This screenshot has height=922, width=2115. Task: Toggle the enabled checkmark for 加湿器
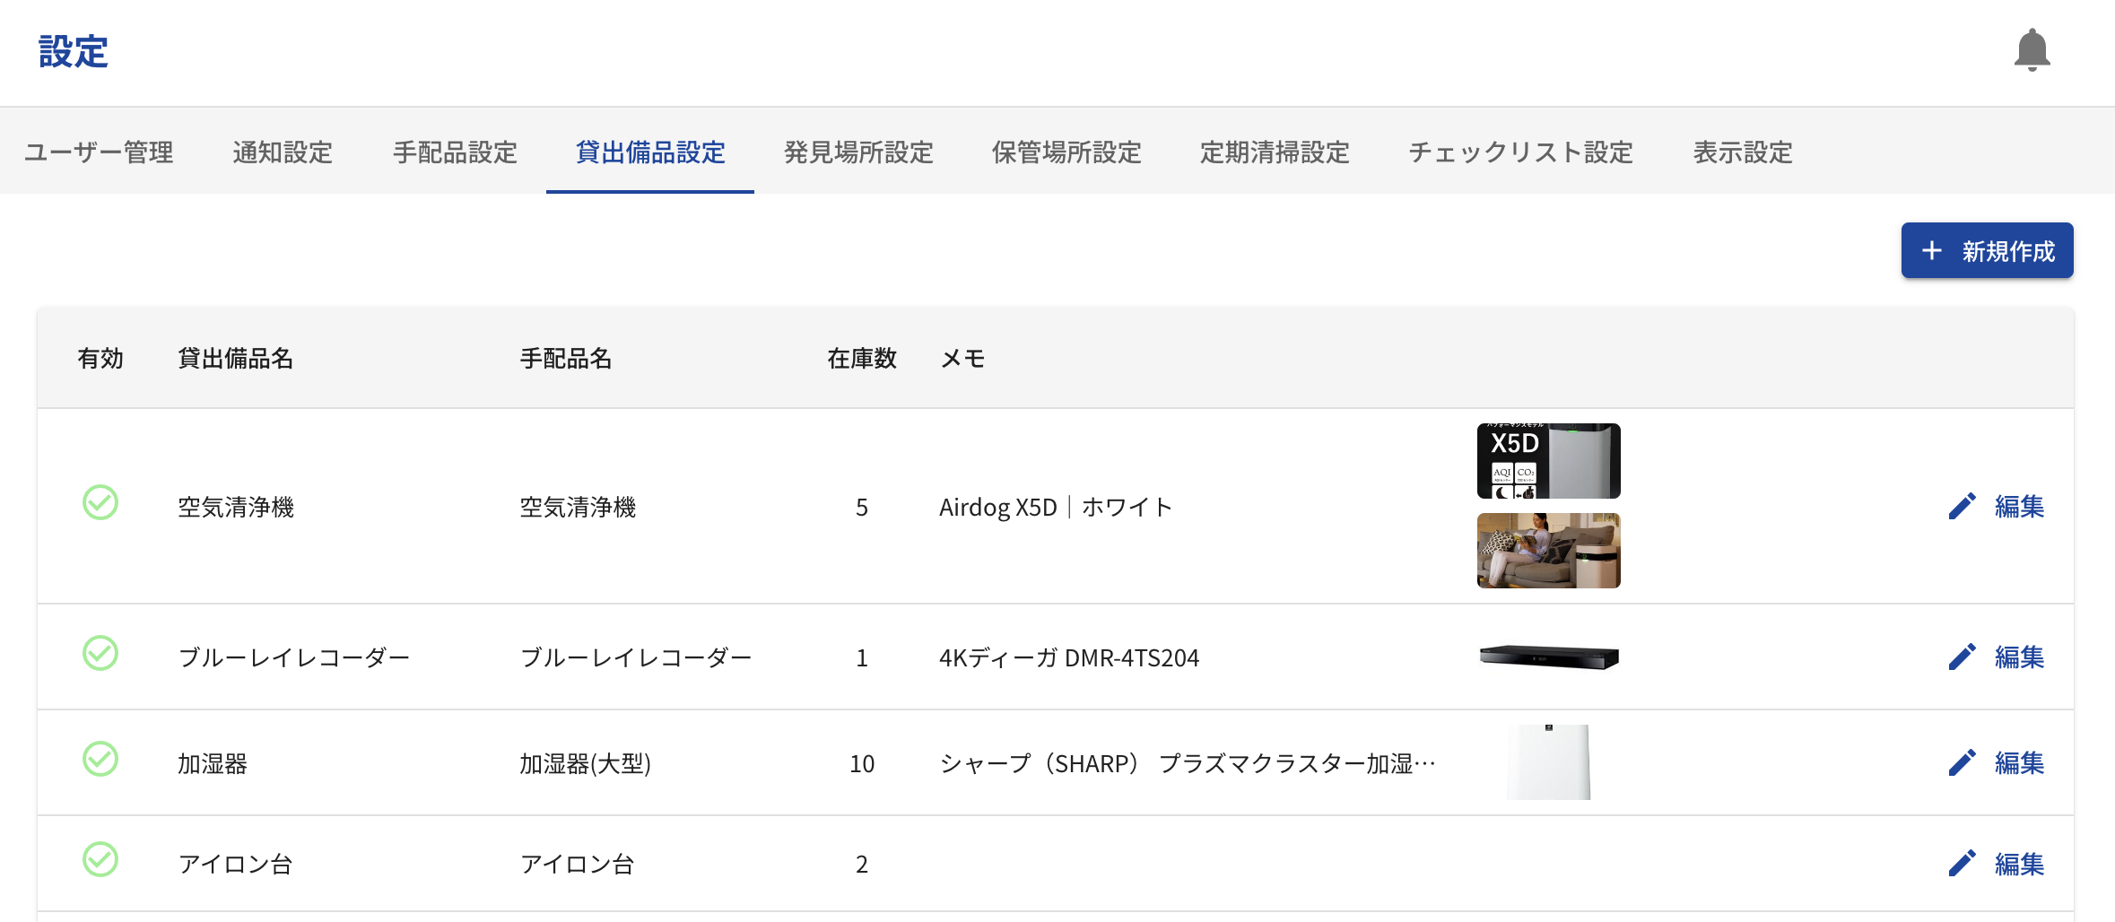point(100,760)
